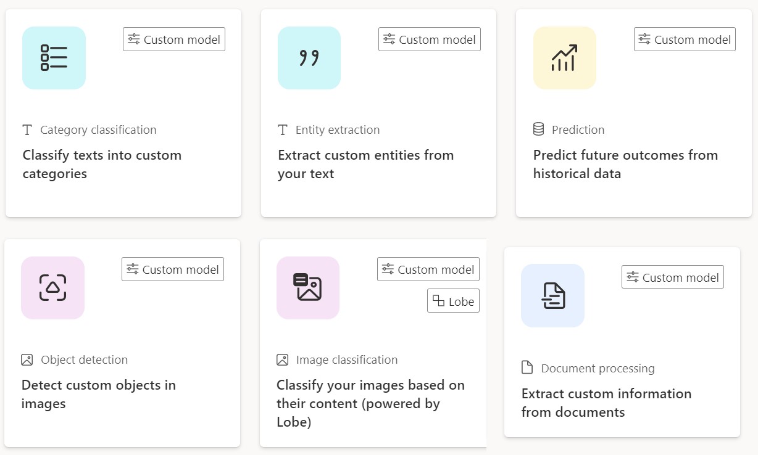The height and width of the screenshot is (455, 758).
Task: Click Custom model on the Entity extraction card
Action: (429, 39)
